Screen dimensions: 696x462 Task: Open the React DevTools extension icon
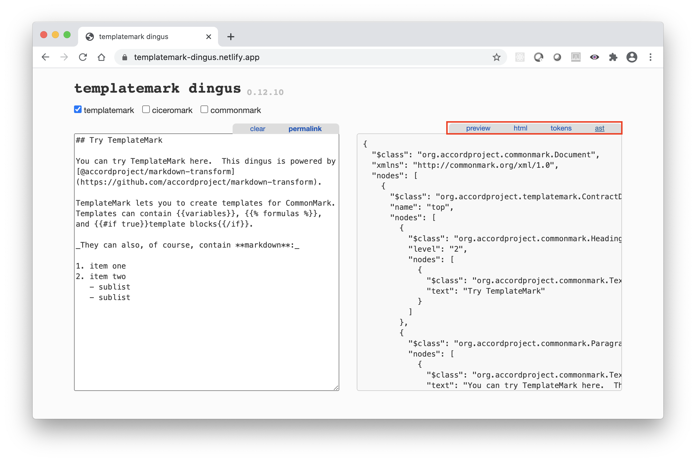(520, 57)
